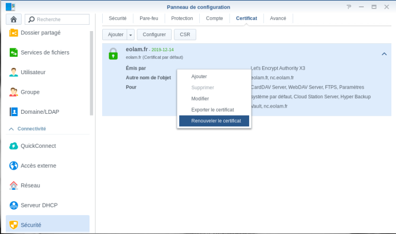Open Réseau settings icon
Screen dimensions: 396x234
[14, 185]
